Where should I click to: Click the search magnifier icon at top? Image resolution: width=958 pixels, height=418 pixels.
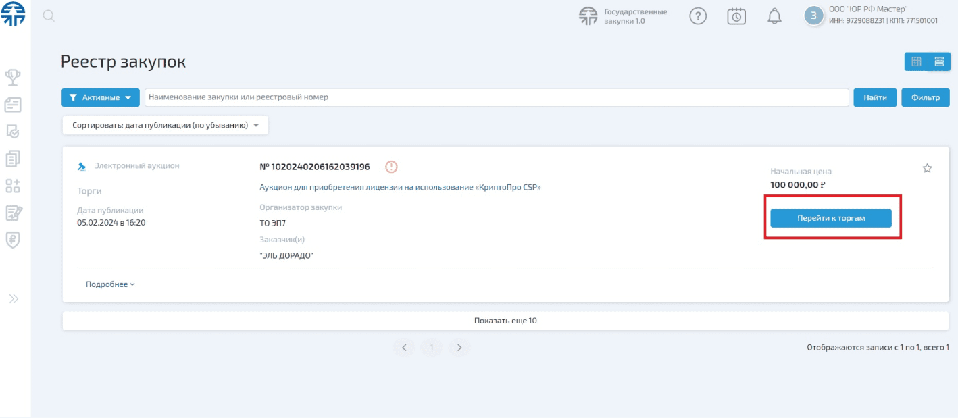[49, 16]
